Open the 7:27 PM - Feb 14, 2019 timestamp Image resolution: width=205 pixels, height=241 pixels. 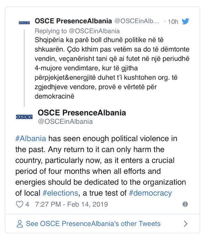(x=72, y=205)
